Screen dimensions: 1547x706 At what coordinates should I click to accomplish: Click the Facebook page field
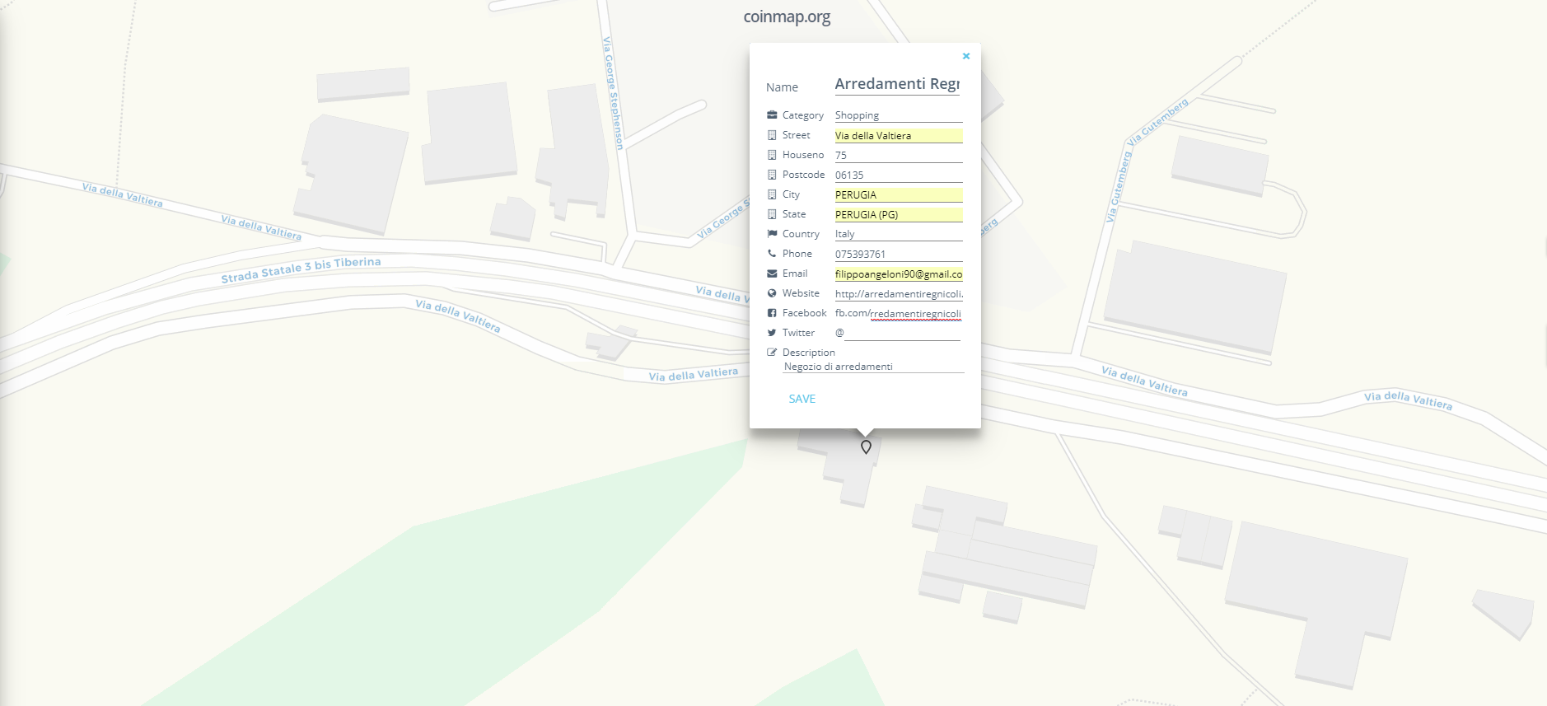click(915, 313)
